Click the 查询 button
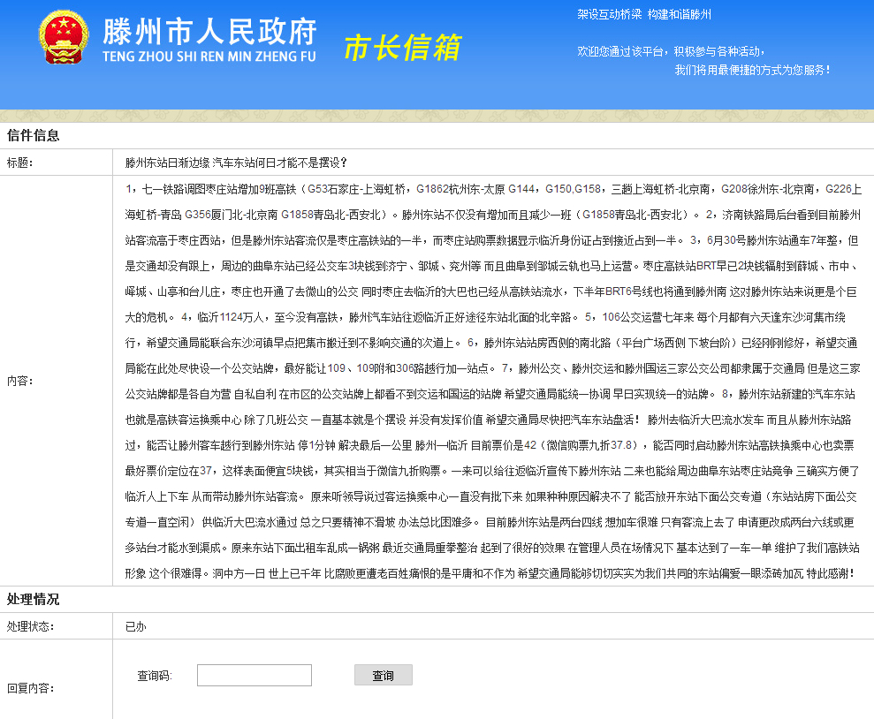The image size is (874, 719). point(383,675)
